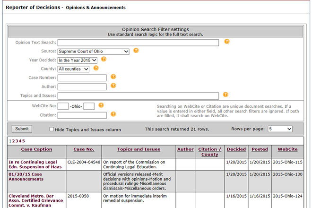Sort by Case Caption column header
The image size is (312, 208).
36,149
